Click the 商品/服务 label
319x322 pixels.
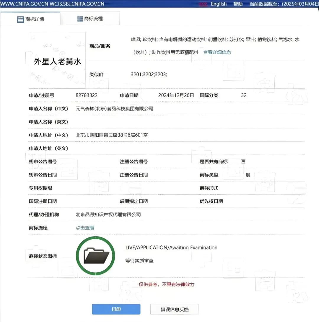100,46
